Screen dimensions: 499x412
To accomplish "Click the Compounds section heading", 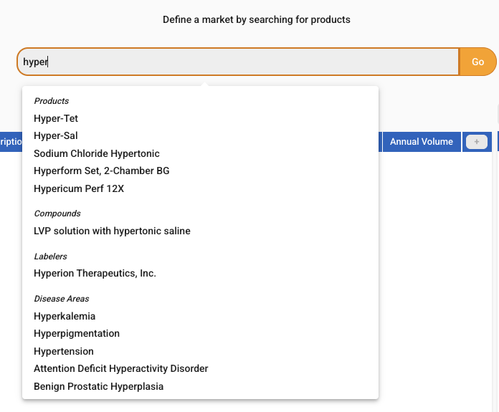I will (57, 214).
